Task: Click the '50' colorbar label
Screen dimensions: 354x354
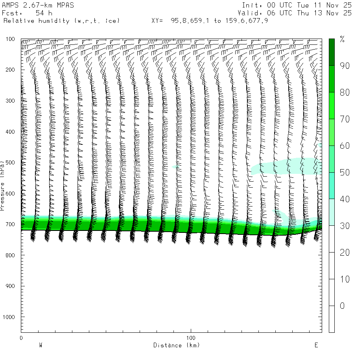Action: coord(345,173)
